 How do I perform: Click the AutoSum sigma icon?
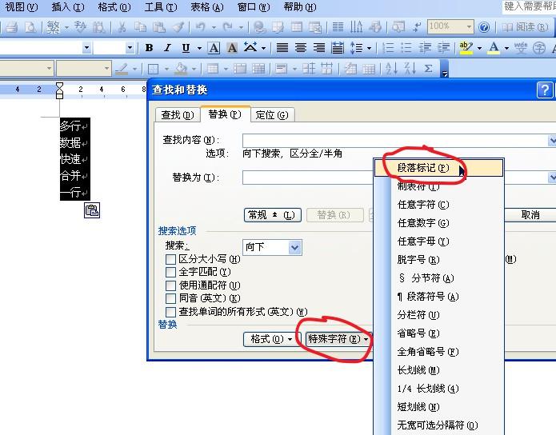pyautogui.click(x=428, y=69)
